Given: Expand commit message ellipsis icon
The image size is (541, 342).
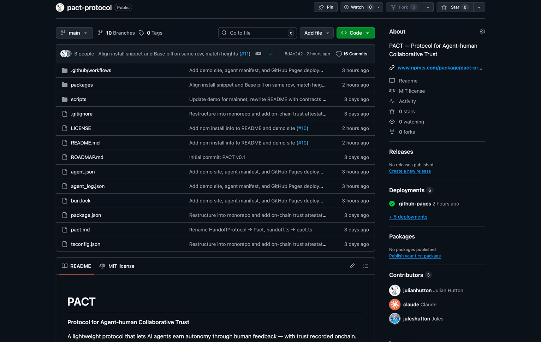Looking at the screenshot, I should (x=258, y=54).
